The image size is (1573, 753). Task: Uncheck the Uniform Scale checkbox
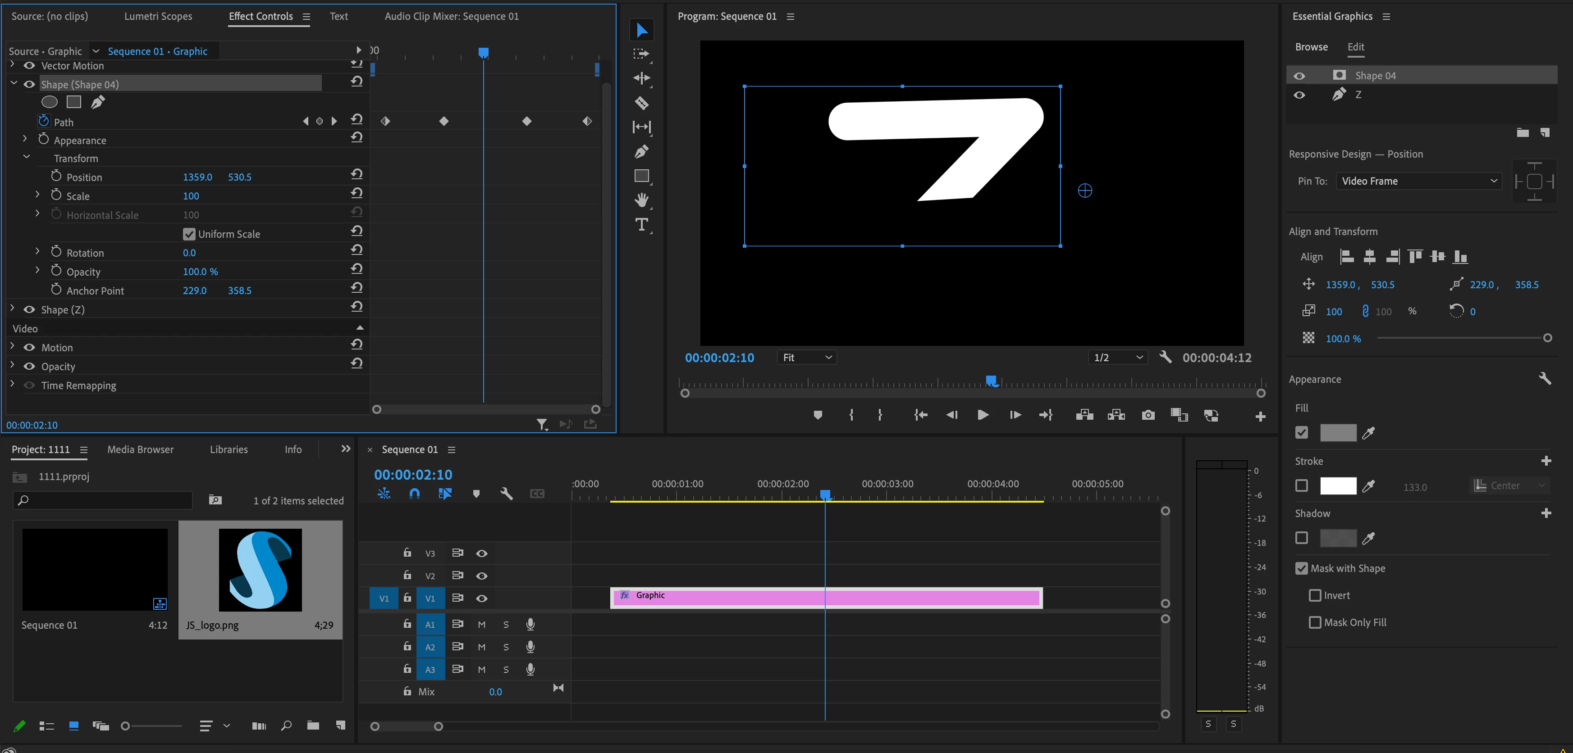(189, 234)
